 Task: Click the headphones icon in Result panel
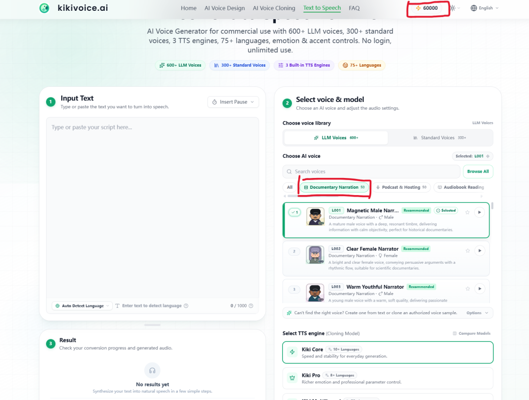[152, 371]
